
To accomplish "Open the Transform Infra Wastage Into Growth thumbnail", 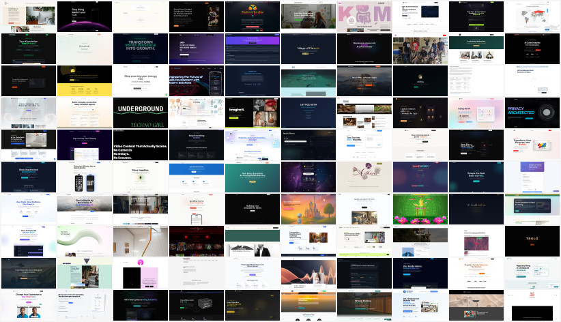I will click(x=141, y=48).
